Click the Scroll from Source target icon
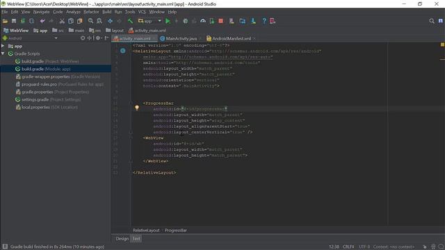445x250 pixels. point(83,38)
